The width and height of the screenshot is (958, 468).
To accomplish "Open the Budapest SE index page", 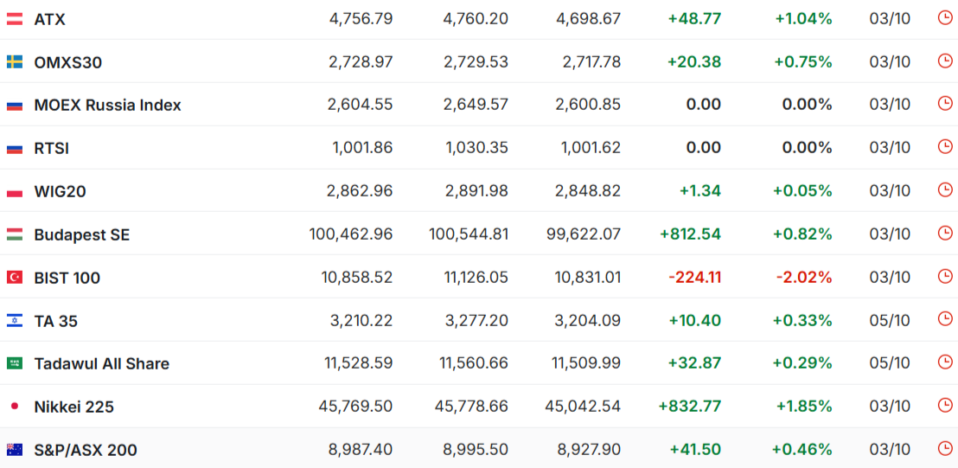I will 82,234.
